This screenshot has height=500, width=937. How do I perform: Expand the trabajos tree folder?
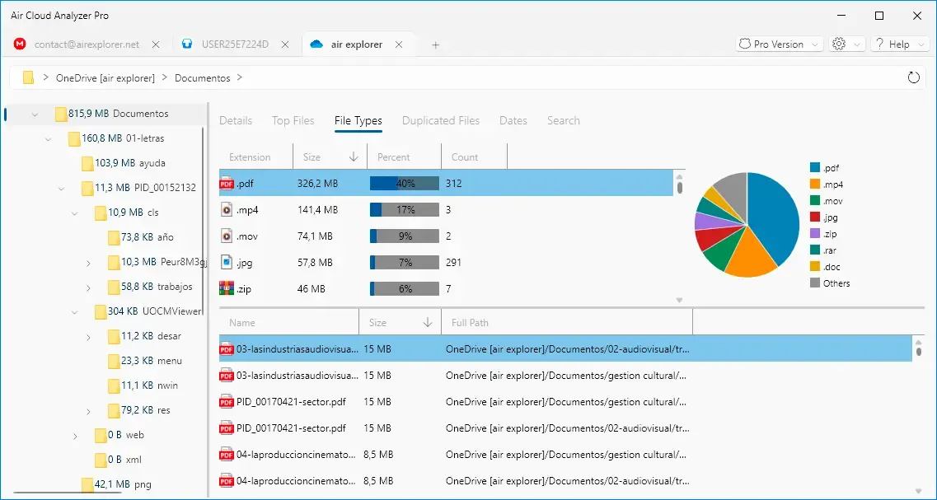point(88,287)
